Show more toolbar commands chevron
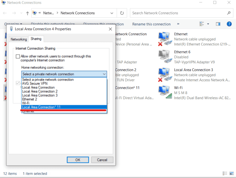 pos(178,24)
